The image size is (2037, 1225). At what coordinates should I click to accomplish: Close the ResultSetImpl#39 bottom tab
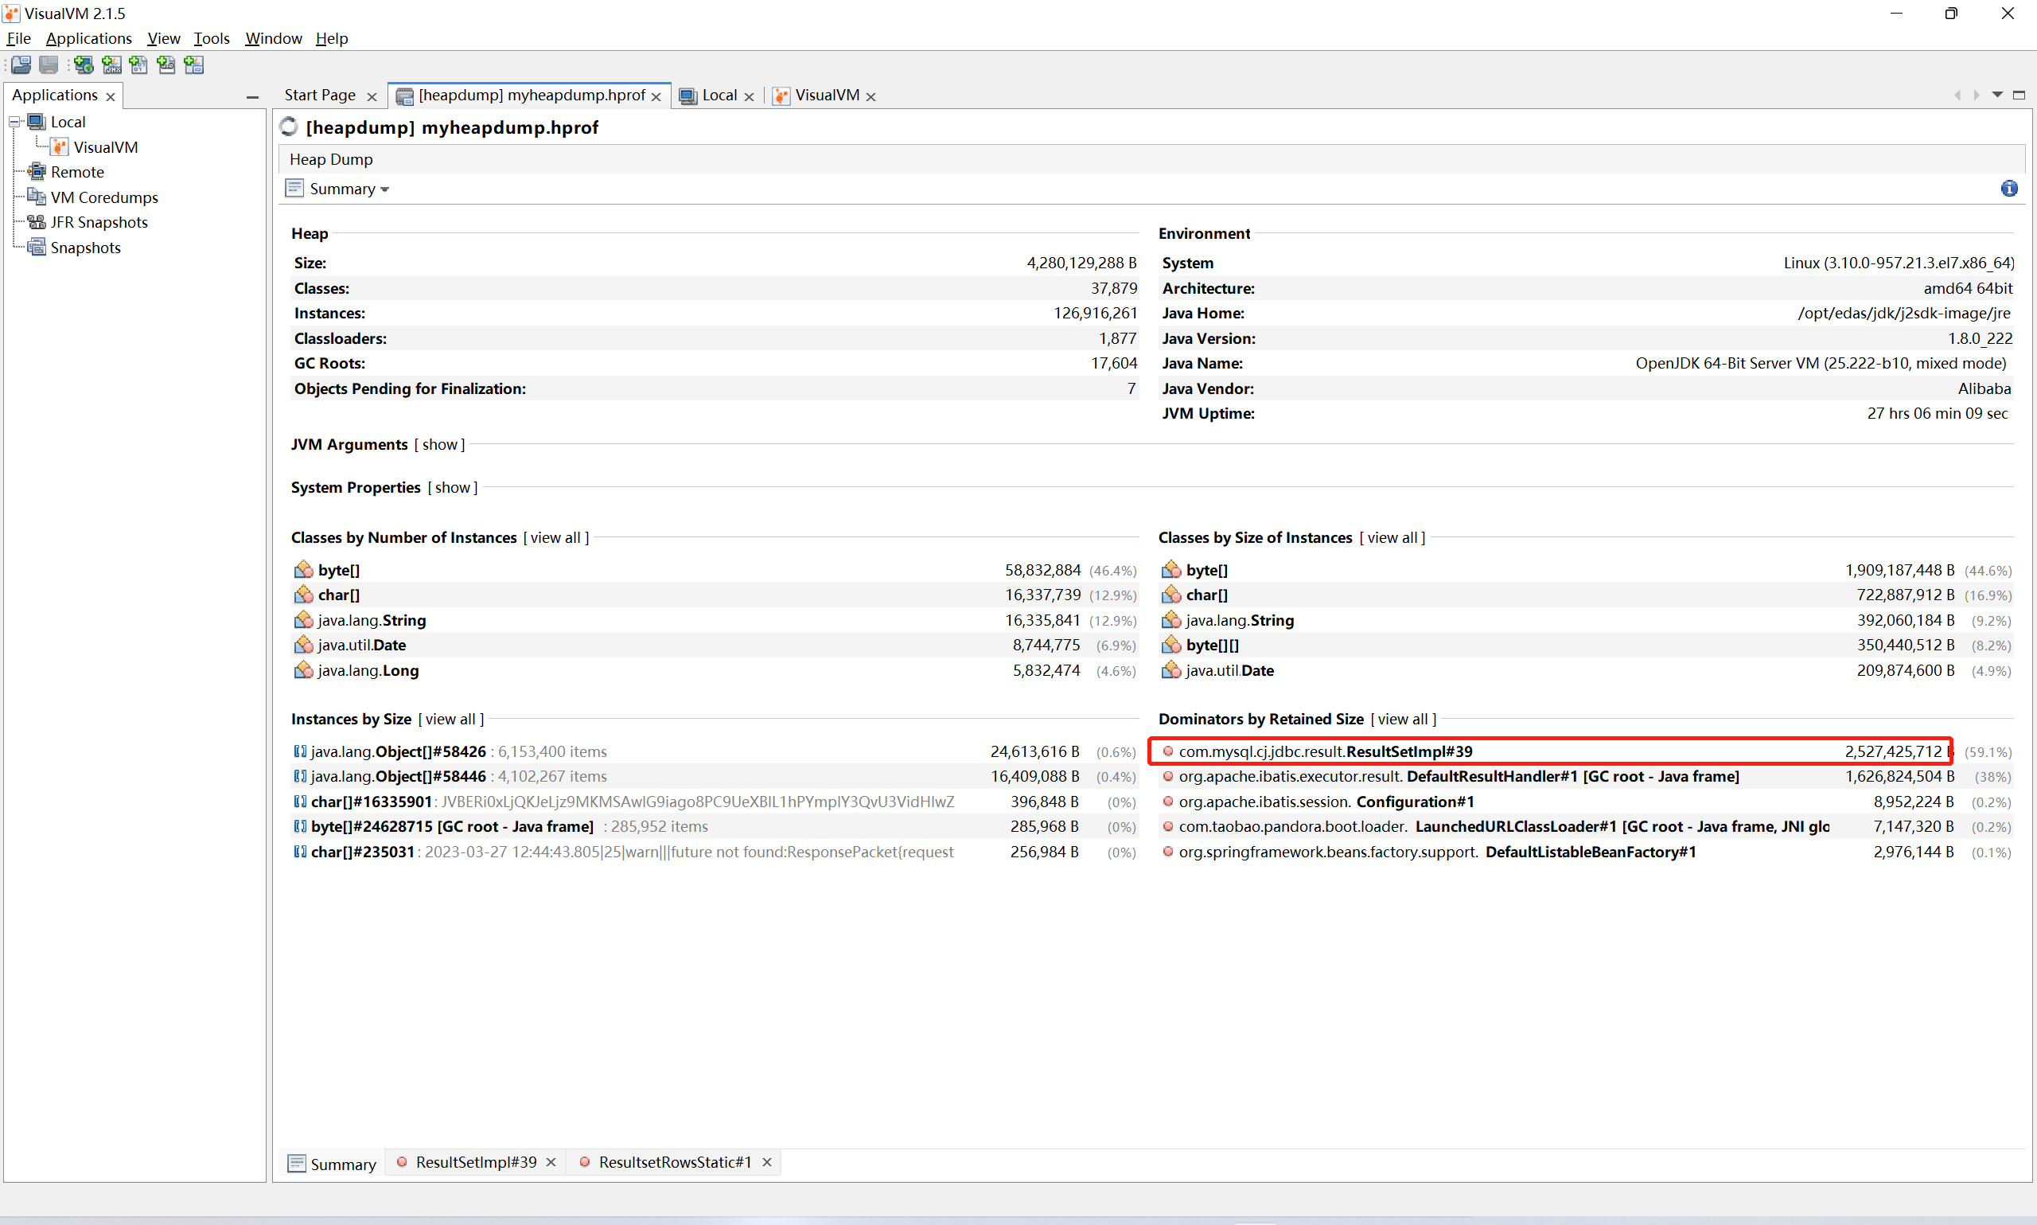pyautogui.click(x=551, y=1162)
